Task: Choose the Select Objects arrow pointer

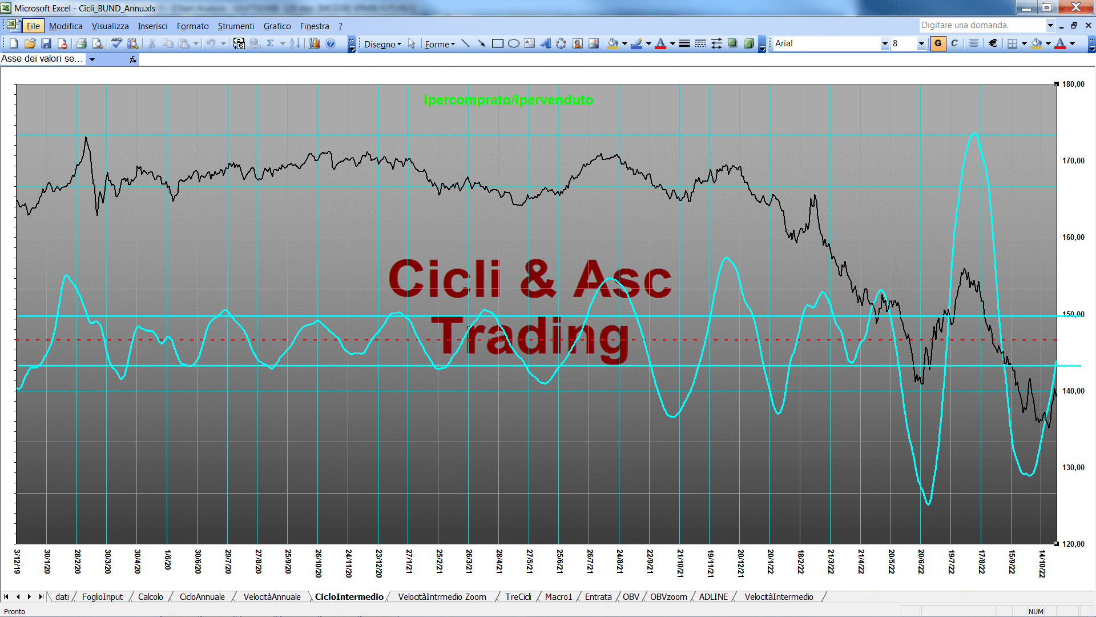Action: click(412, 43)
